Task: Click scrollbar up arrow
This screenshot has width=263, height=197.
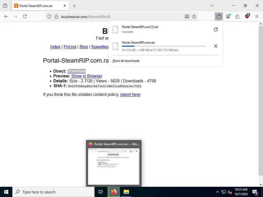Action: pyautogui.click(x=261, y=24)
